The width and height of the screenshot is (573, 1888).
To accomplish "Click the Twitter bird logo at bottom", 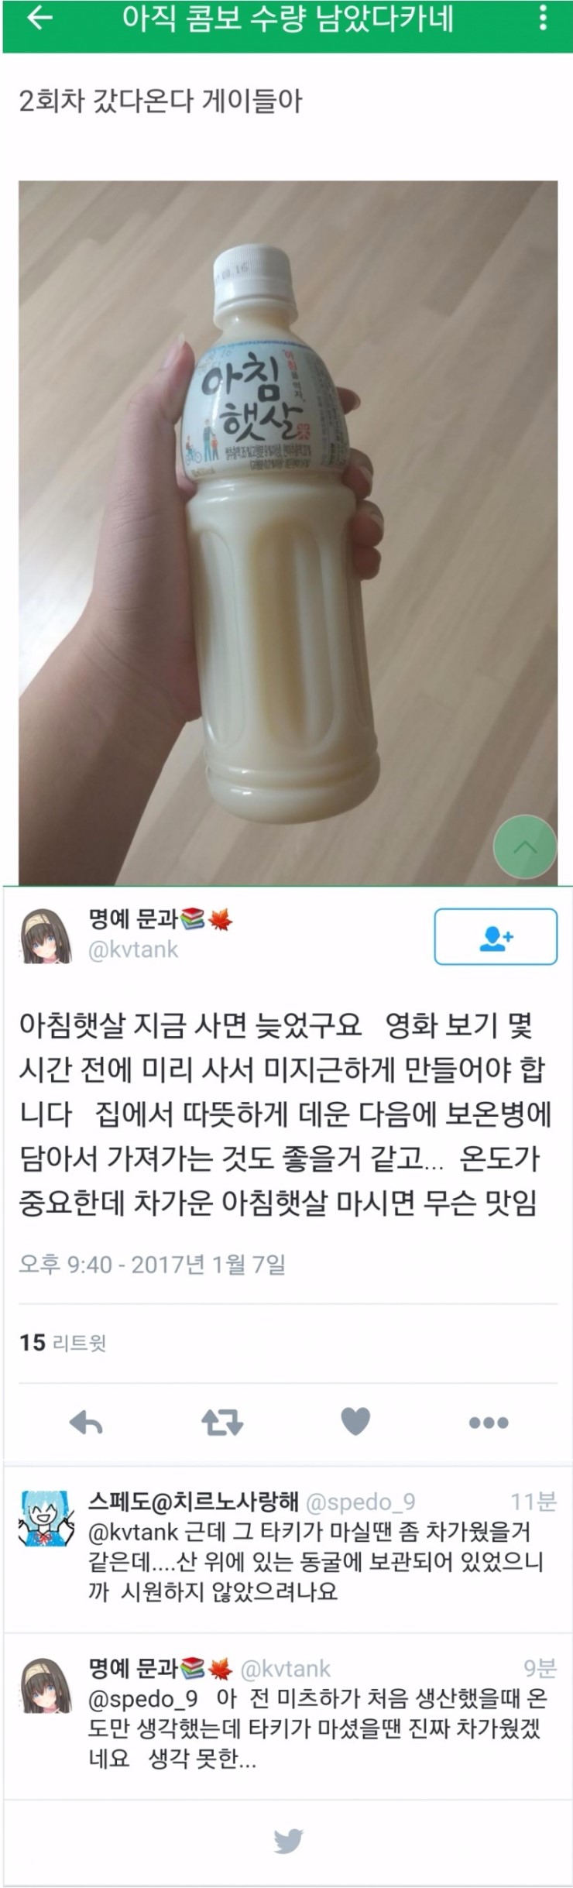I will (x=288, y=1841).
